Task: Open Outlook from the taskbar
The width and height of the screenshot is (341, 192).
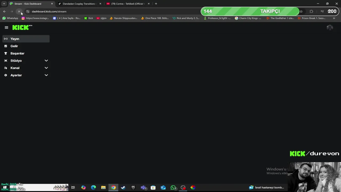Action: coord(163,188)
